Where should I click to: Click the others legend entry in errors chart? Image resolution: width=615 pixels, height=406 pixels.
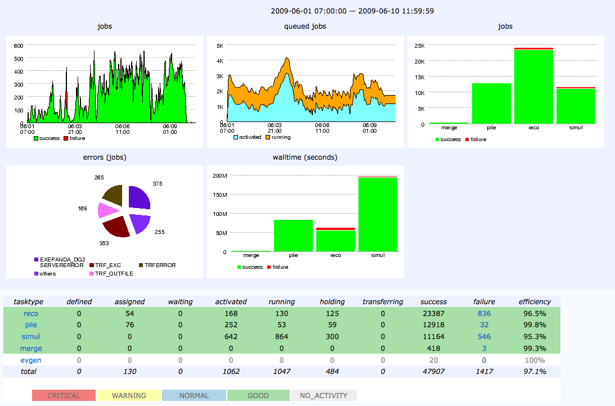click(44, 273)
